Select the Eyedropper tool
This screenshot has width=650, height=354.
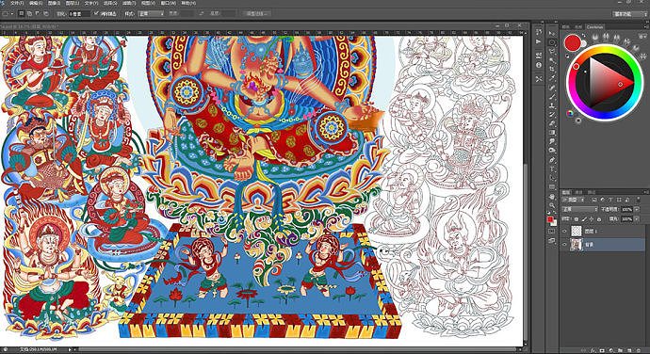point(552,77)
